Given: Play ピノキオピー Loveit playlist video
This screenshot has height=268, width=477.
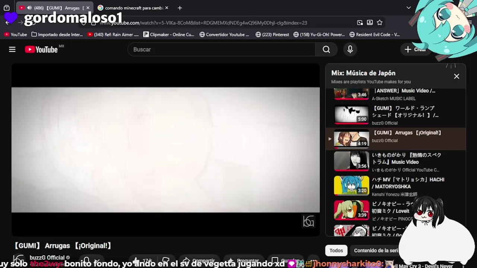Looking at the screenshot, I should pyautogui.click(x=396, y=211).
